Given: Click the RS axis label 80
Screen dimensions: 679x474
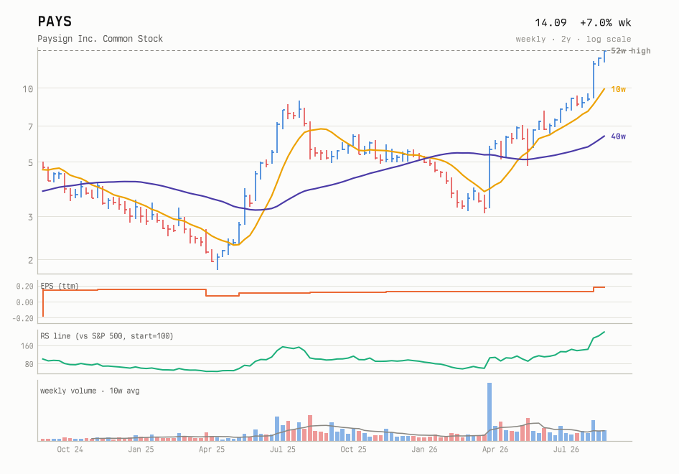Looking at the screenshot, I should 29,364.
